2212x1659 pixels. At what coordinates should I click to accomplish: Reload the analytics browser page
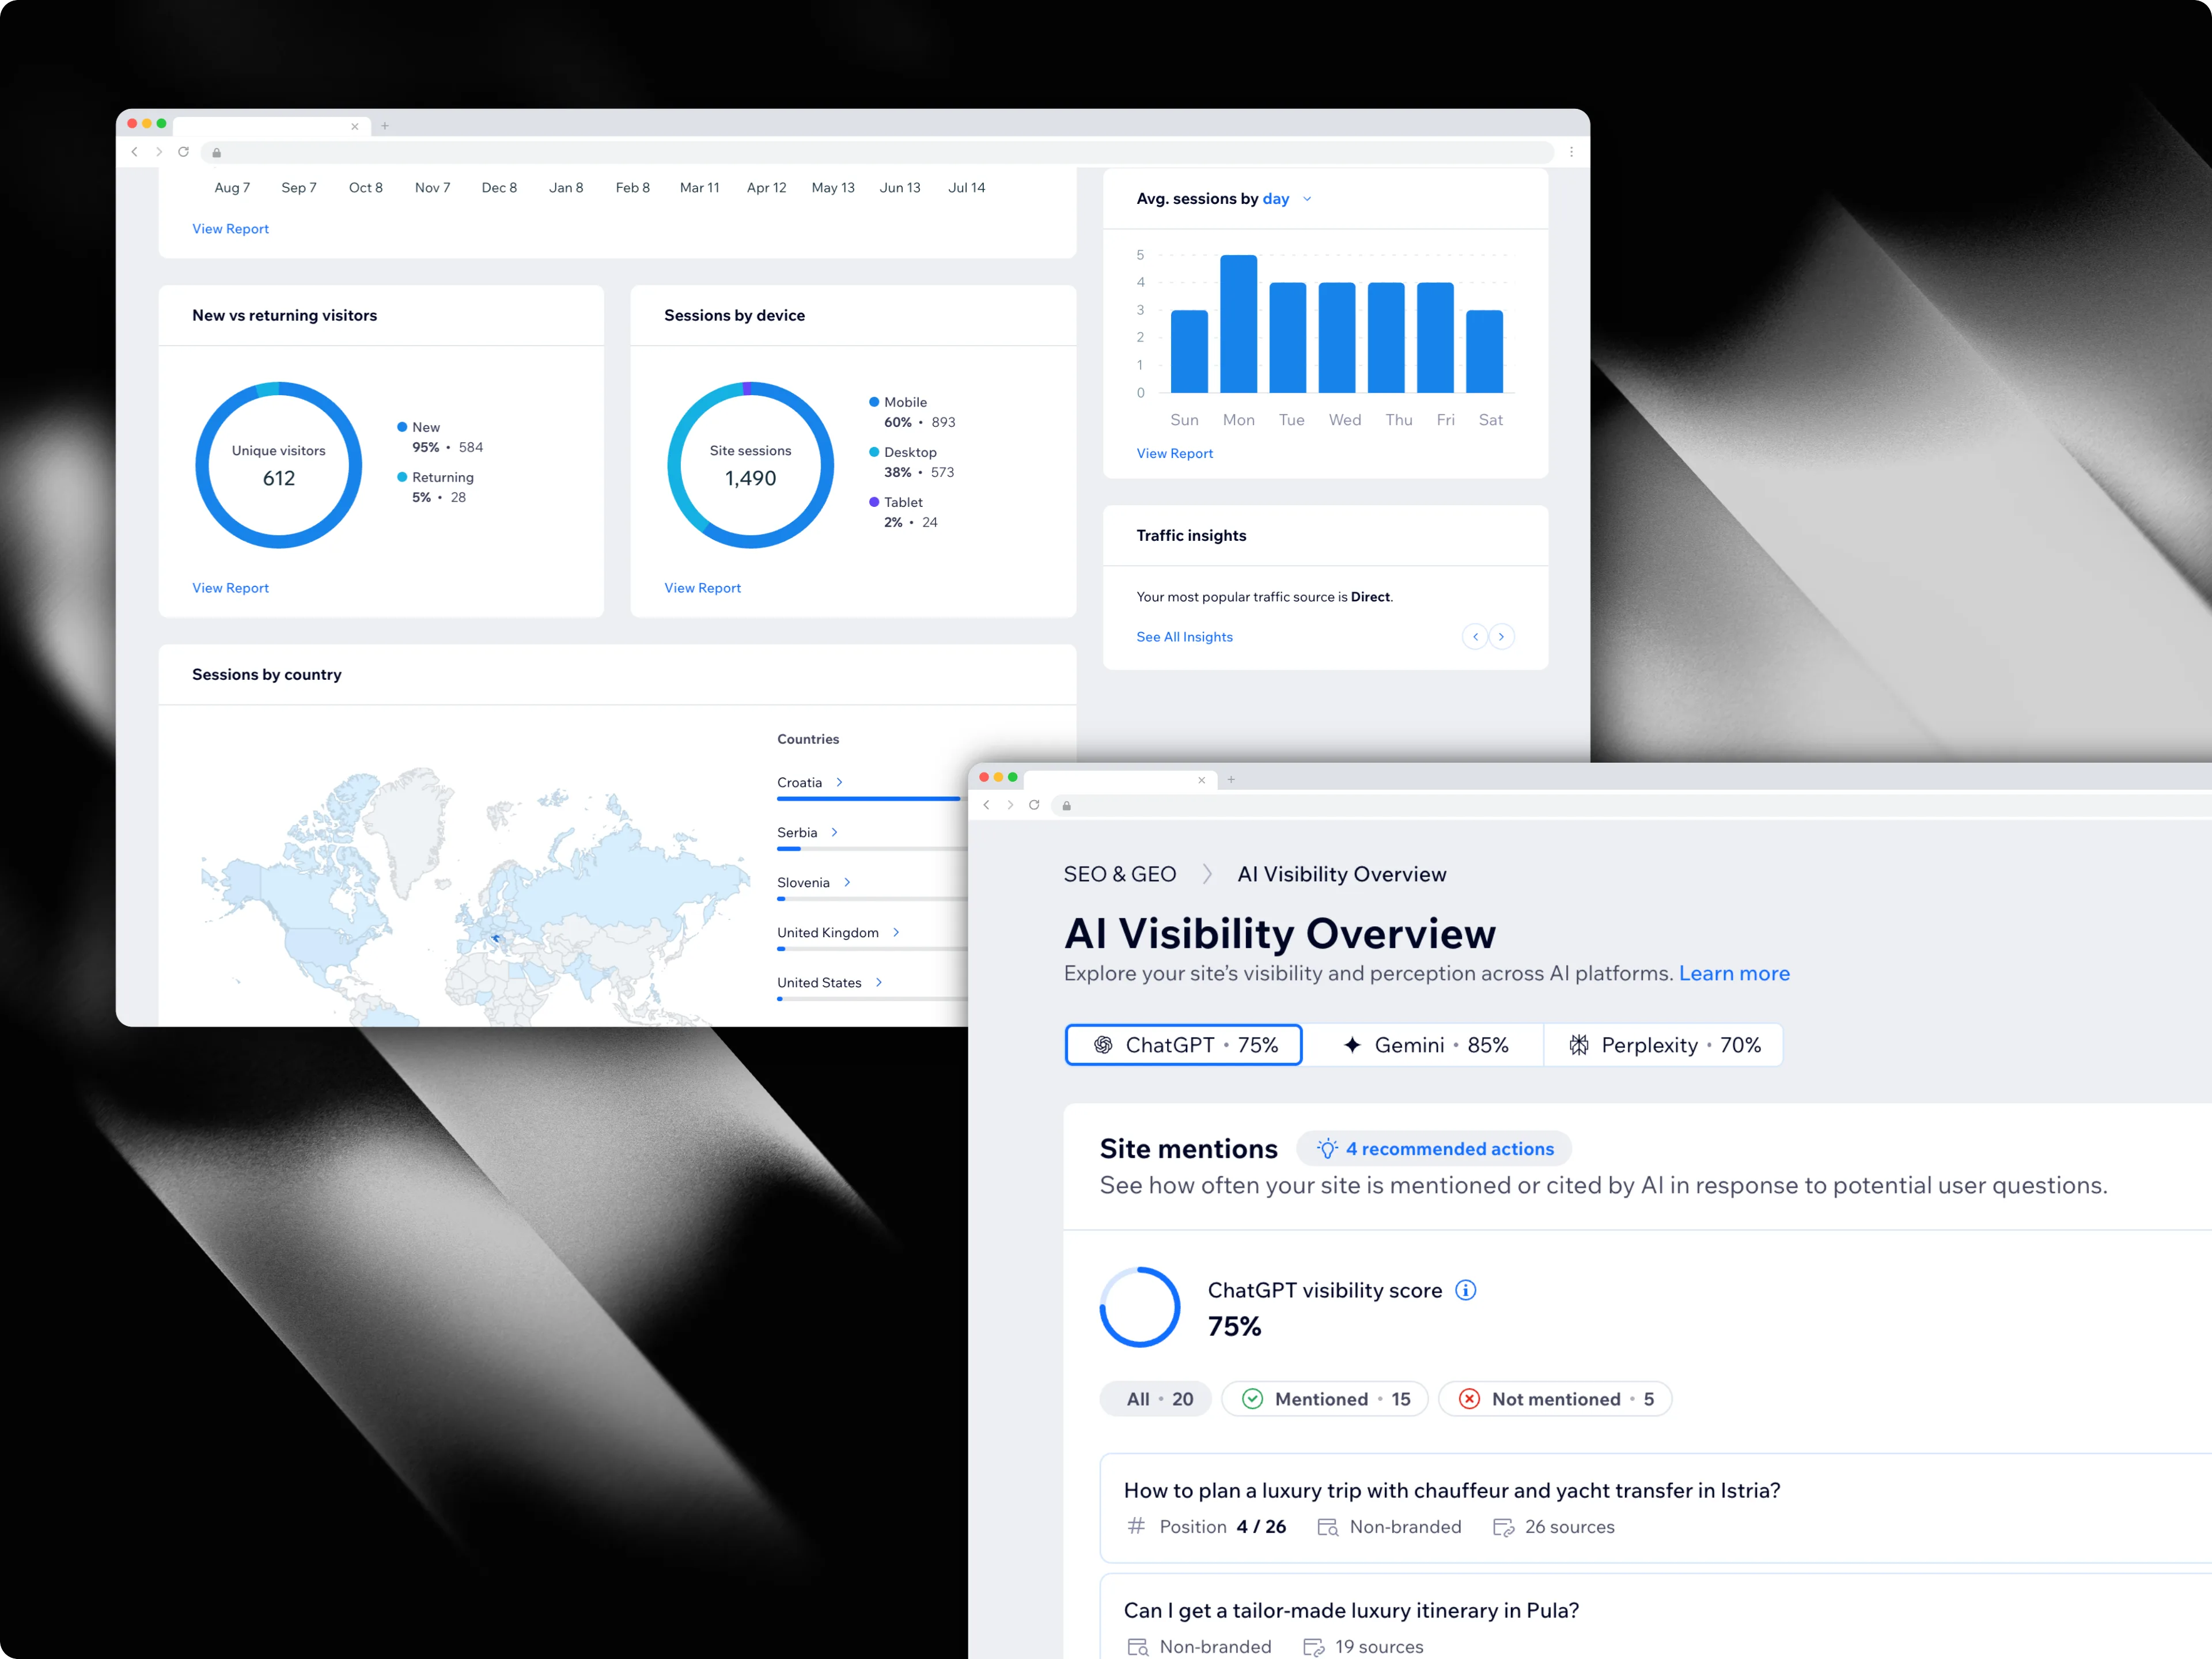pyautogui.click(x=184, y=152)
